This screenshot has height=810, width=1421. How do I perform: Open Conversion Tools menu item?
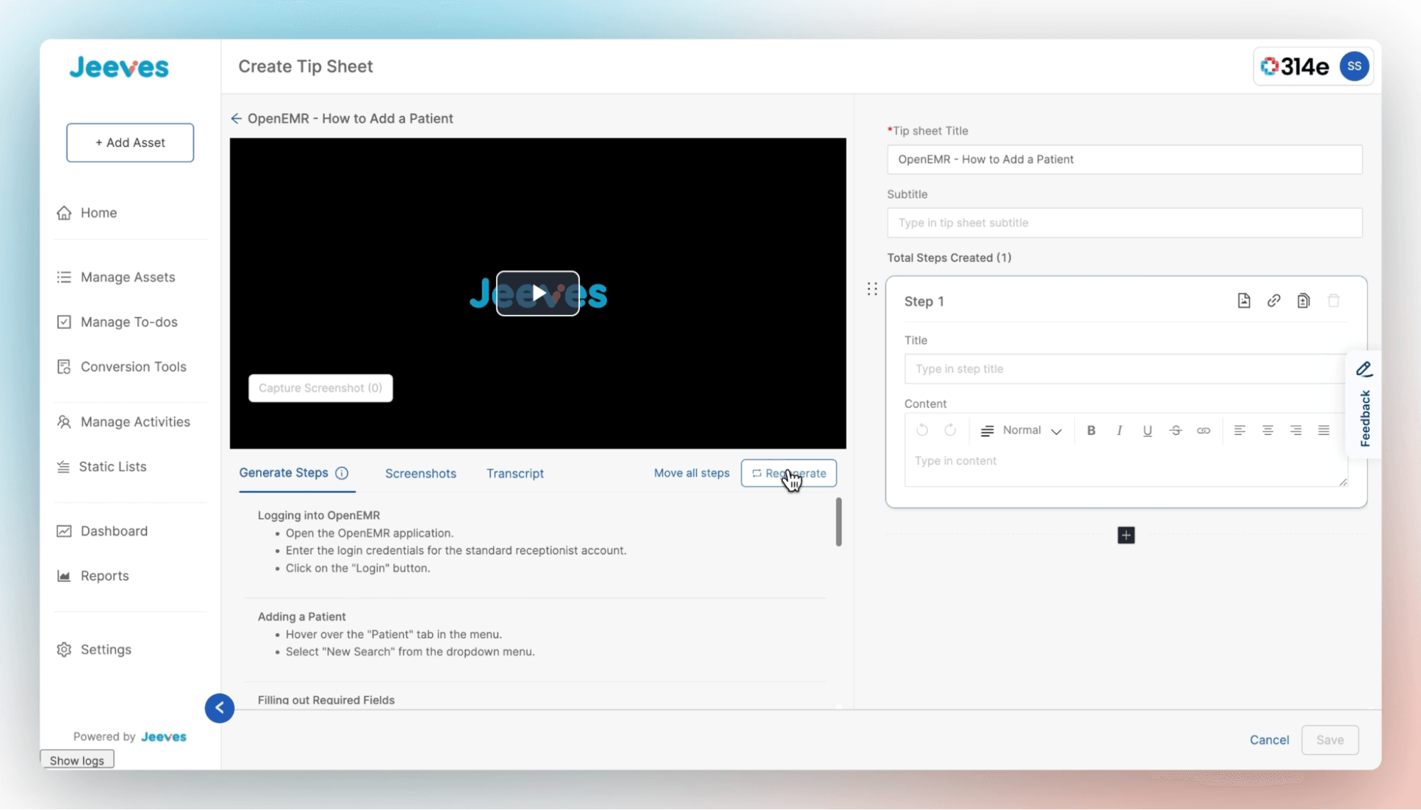[134, 367]
